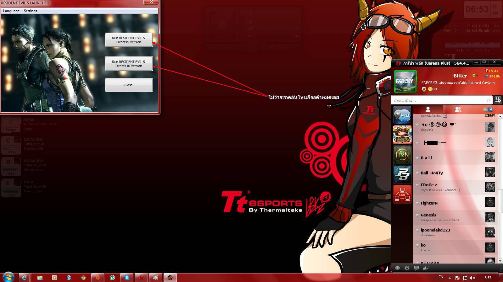Select friend ipoomdekd123 in the list
The width and height of the screenshot is (503, 282).
(455, 232)
